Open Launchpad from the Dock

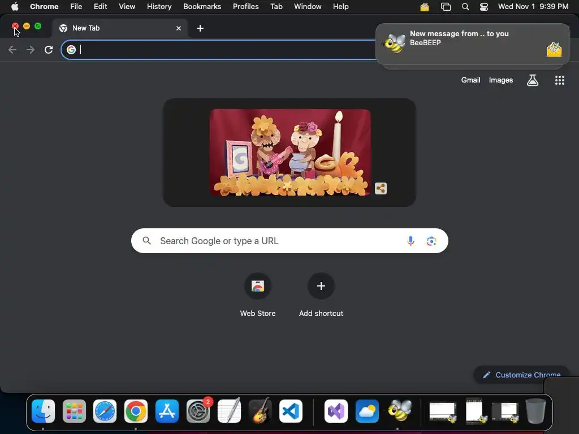tap(74, 411)
